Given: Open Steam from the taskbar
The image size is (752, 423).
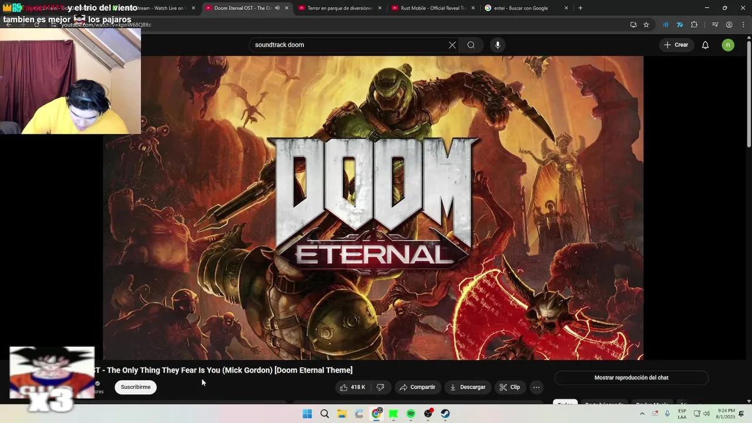Looking at the screenshot, I should point(445,414).
